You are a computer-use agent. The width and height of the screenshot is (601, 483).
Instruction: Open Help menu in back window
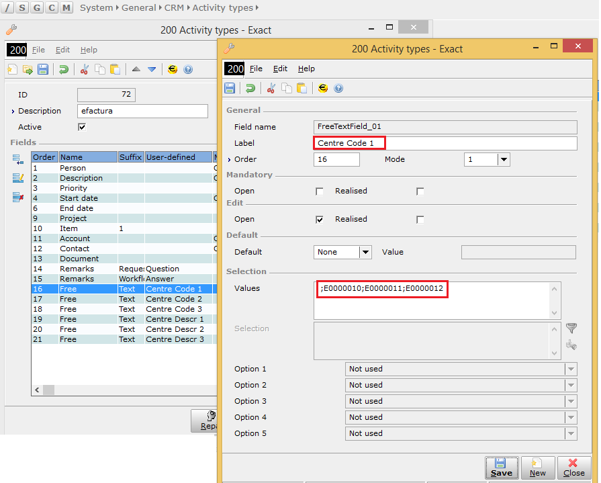[89, 50]
